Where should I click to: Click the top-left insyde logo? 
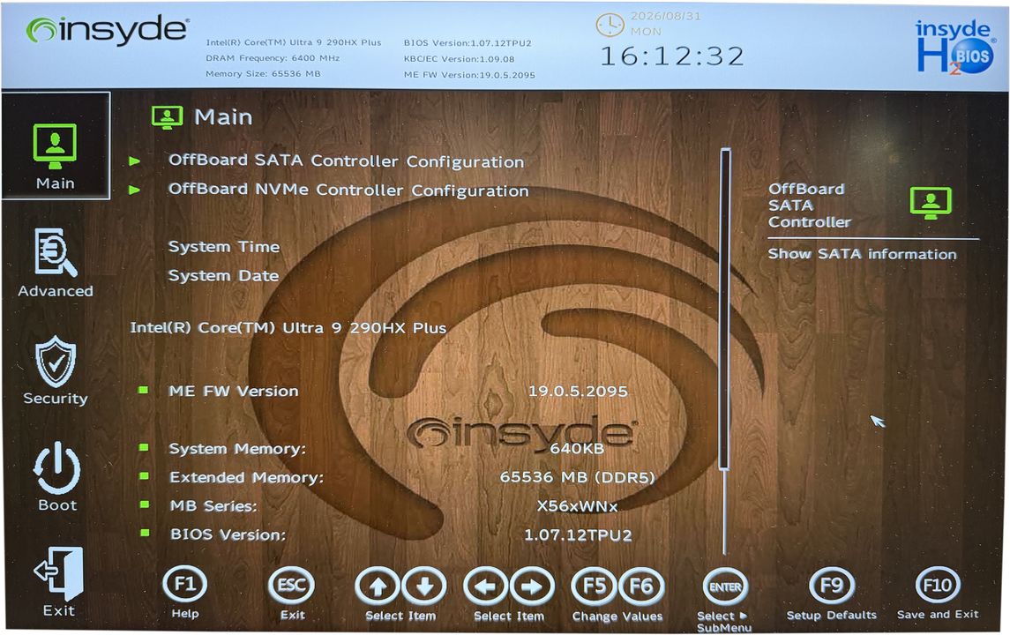(107, 30)
